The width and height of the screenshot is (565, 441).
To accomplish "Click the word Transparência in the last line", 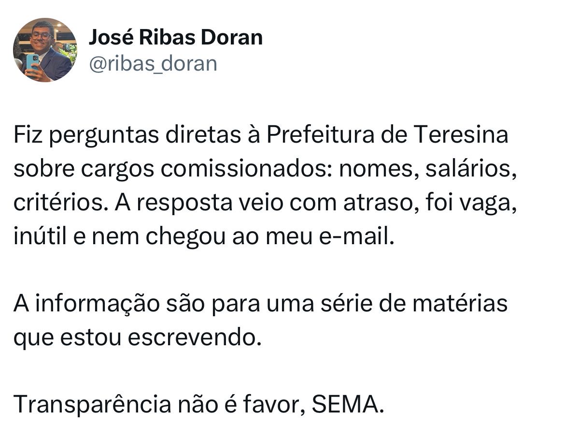I will click(x=92, y=404).
